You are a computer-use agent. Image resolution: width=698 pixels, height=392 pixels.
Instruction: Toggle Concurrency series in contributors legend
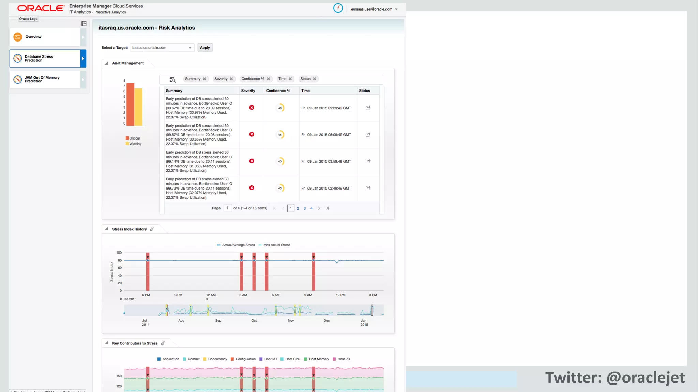coord(215,359)
